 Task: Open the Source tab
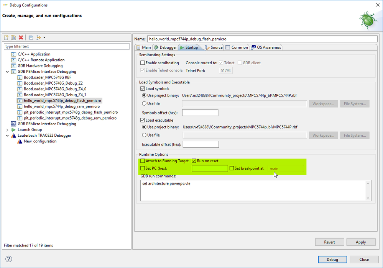(x=214, y=47)
